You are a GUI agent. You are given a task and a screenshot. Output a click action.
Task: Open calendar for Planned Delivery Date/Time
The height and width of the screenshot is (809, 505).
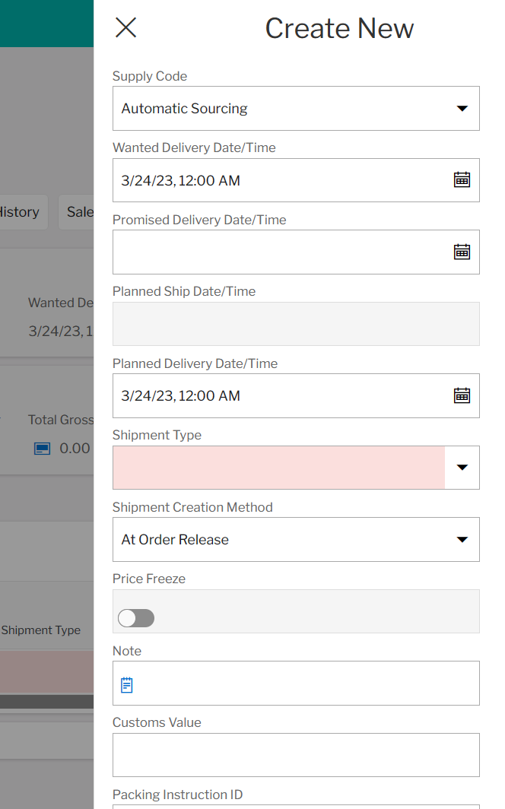(x=462, y=395)
